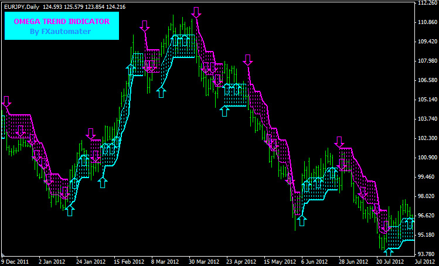The width and height of the screenshot is (439, 266).
Task: Click the 20 Jul 2012 date label
Action: click(x=391, y=262)
